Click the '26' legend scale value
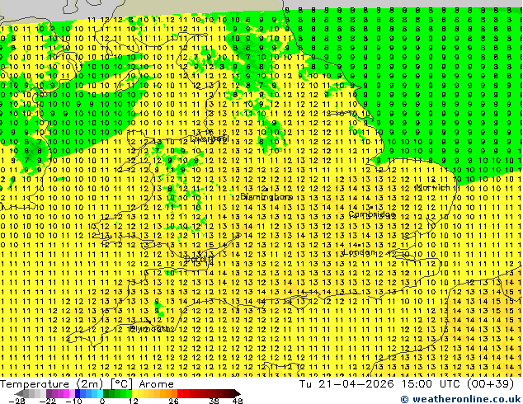The width and height of the screenshot is (523, 404). coord(173,401)
